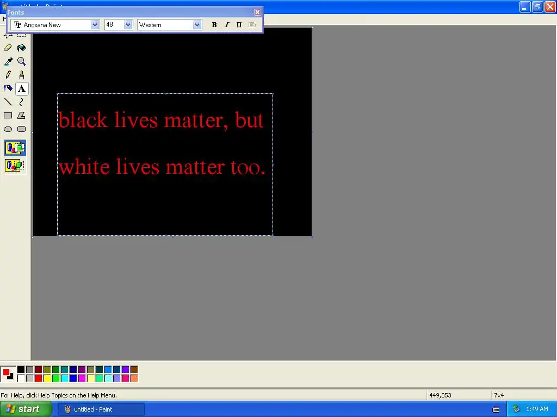557x417 pixels.
Task: Pick the light gray color swatch
Action: click(x=30, y=378)
